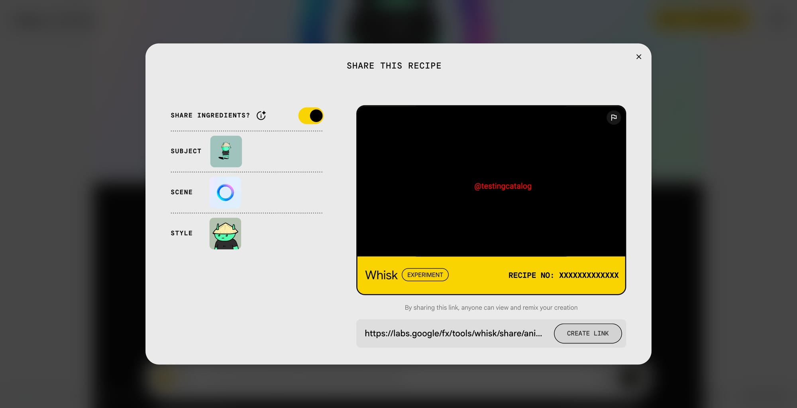Click the flag report icon on preview
This screenshot has width=797, height=408.
coord(613,117)
